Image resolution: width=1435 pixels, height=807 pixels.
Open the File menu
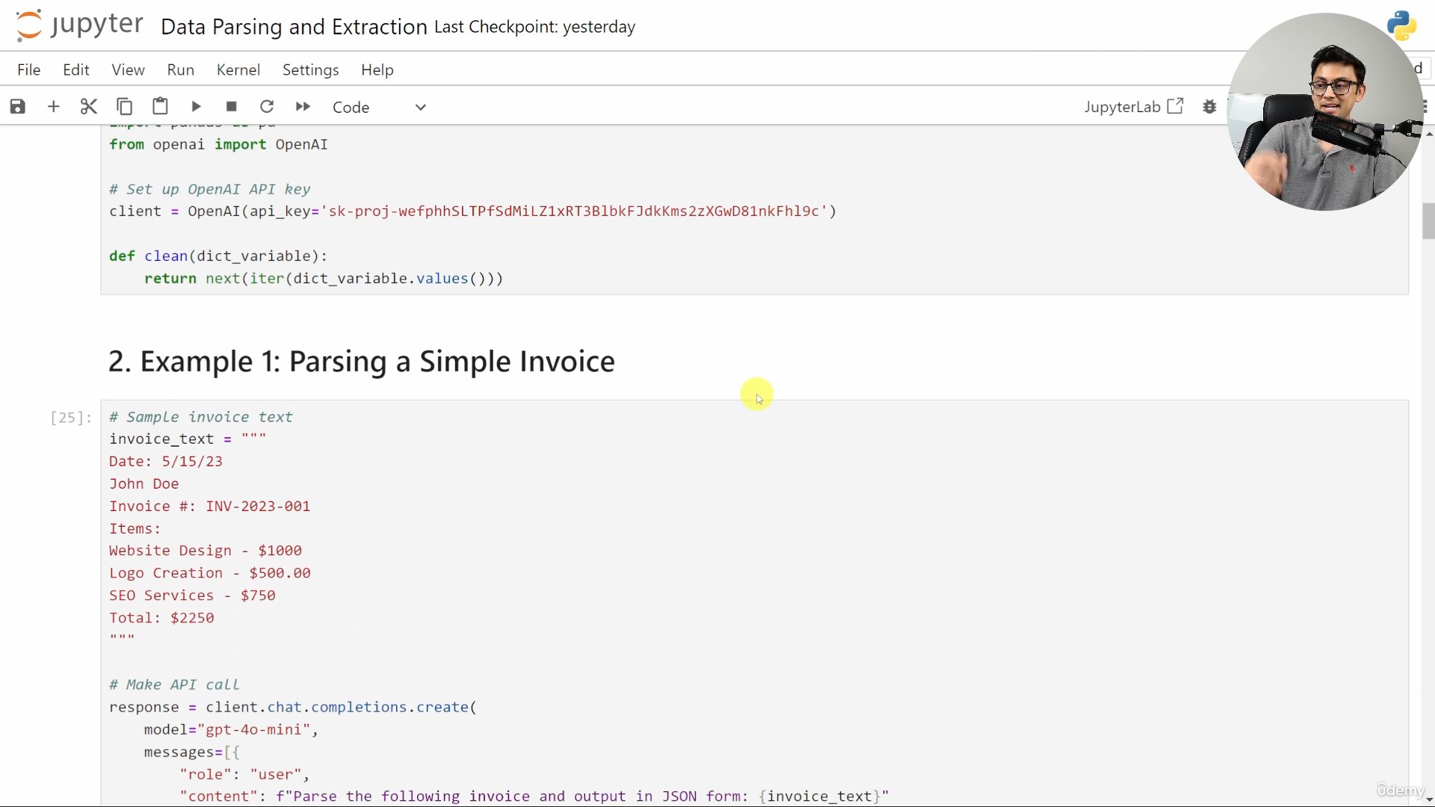[x=29, y=69]
